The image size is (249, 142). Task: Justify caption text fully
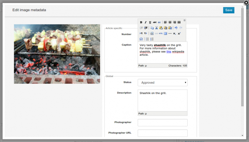point(179,22)
